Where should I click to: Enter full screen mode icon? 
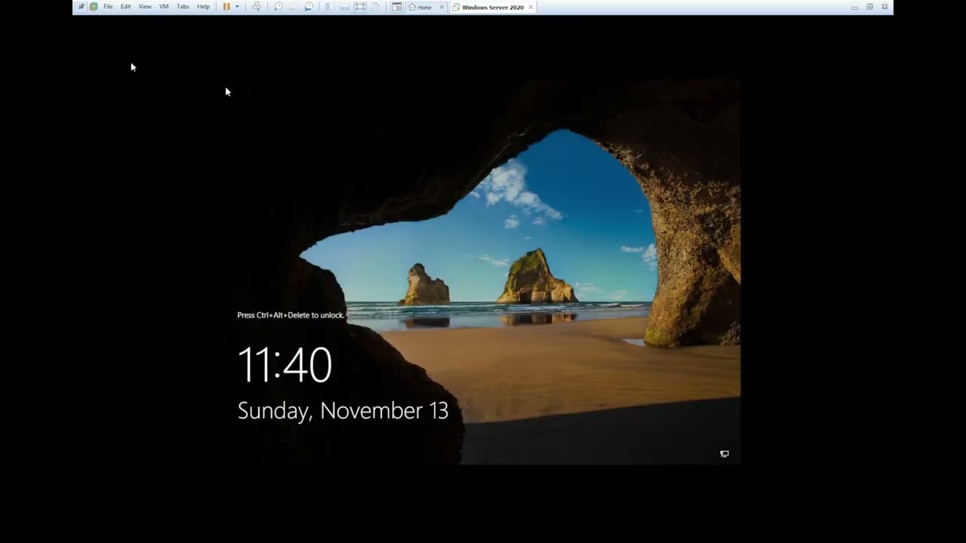pos(360,7)
